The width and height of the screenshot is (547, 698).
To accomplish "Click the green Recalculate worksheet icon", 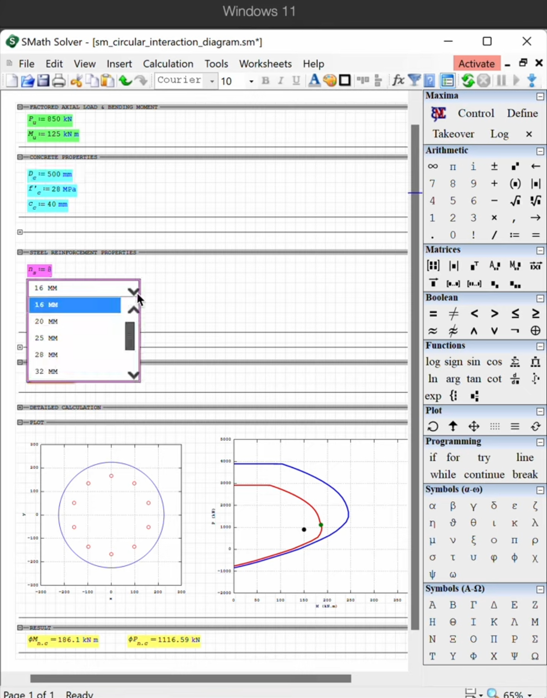I will [x=468, y=81].
